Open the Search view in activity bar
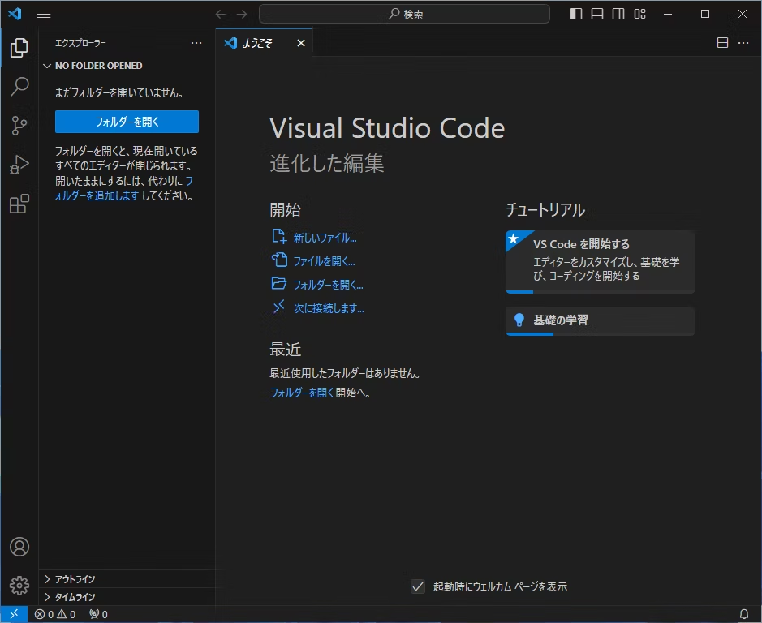This screenshot has height=623, width=762. (x=19, y=86)
